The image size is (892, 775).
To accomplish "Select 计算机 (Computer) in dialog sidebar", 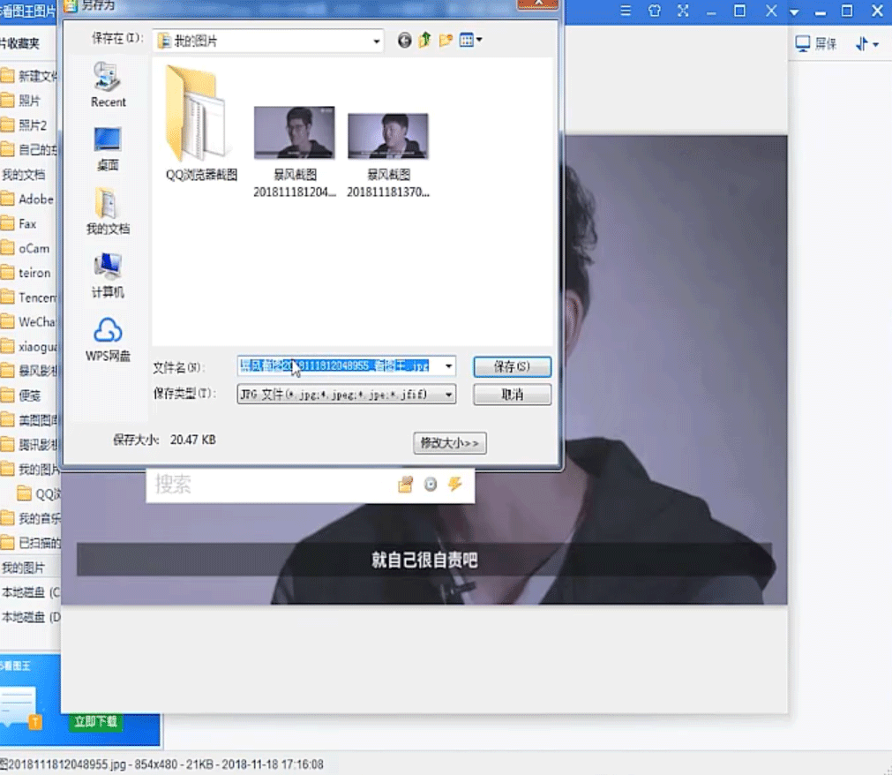I will tap(108, 275).
